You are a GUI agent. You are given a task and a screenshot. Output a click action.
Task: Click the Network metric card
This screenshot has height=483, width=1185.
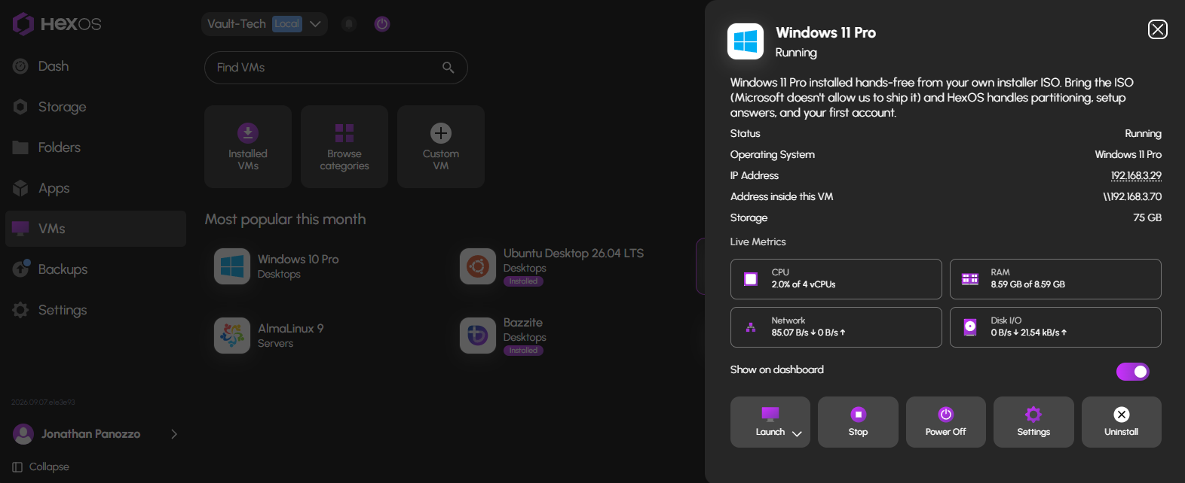pyautogui.click(x=836, y=327)
